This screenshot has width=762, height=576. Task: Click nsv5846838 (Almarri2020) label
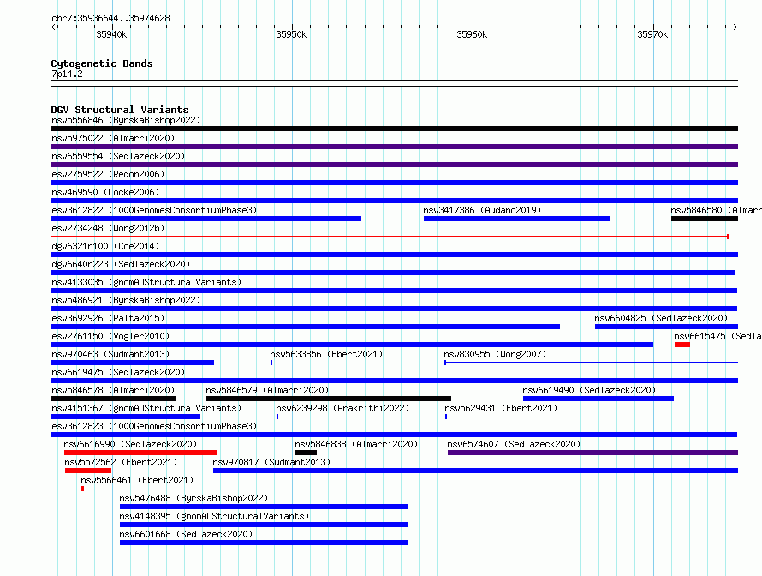point(356,444)
